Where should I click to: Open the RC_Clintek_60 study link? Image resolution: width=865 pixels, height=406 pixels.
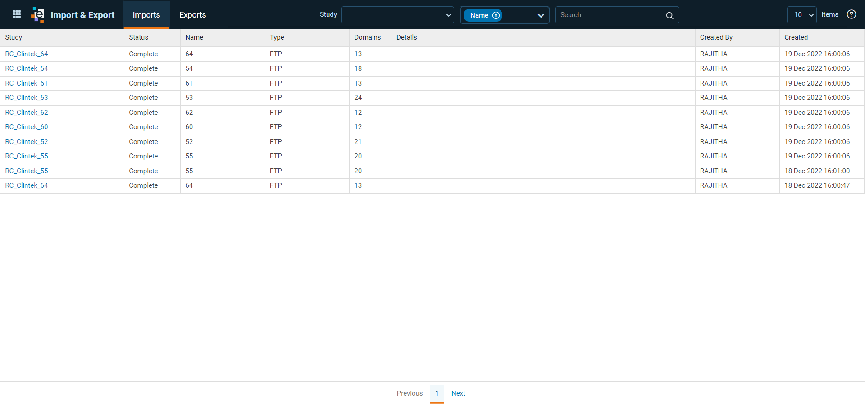[x=27, y=127]
